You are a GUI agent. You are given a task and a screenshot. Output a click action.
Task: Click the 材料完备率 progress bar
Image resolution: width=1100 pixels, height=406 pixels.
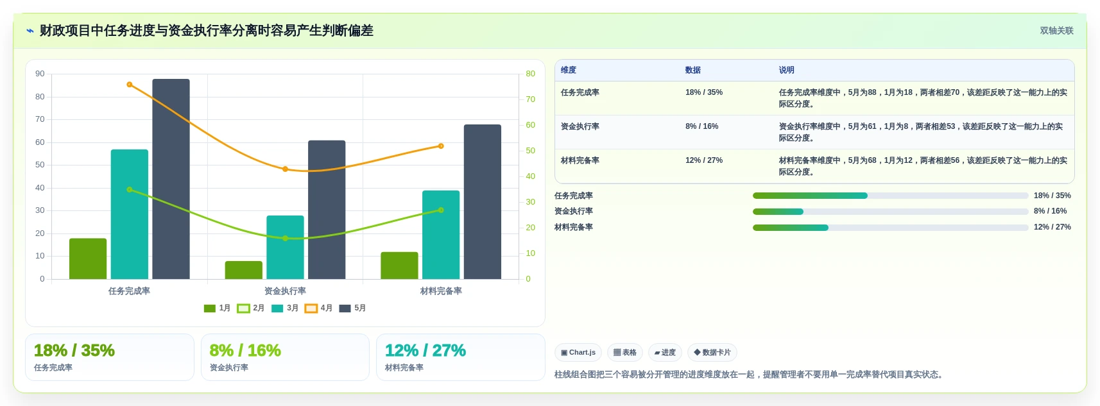(x=890, y=228)
